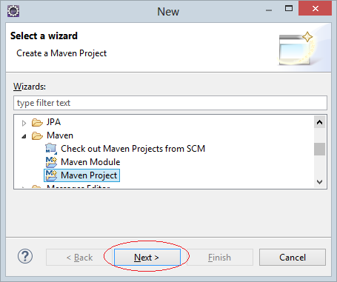
Task: Click the help question mark icon
Action: (x=25, y=256)
